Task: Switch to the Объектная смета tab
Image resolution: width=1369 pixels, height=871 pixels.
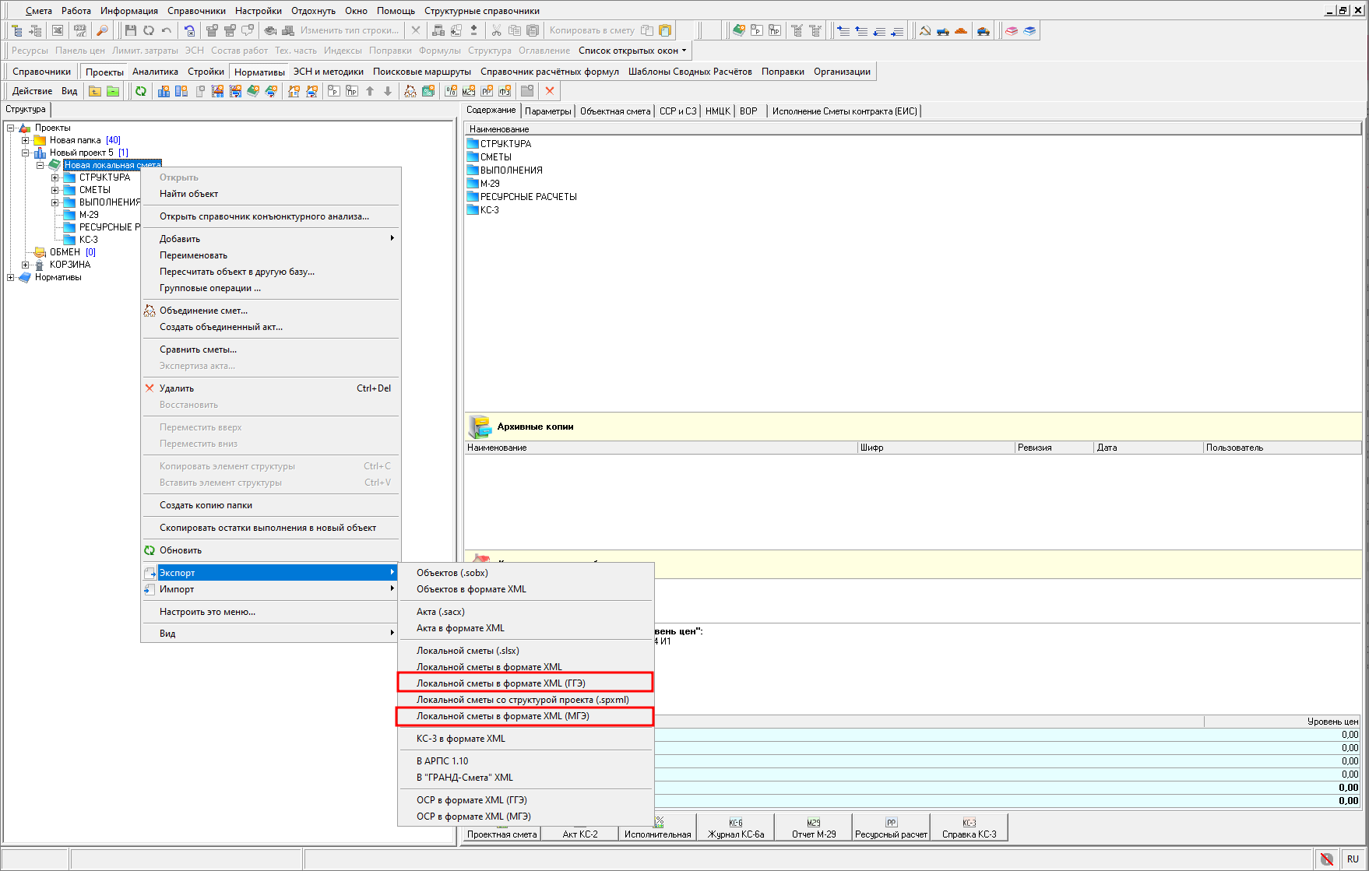Action: 614,111
